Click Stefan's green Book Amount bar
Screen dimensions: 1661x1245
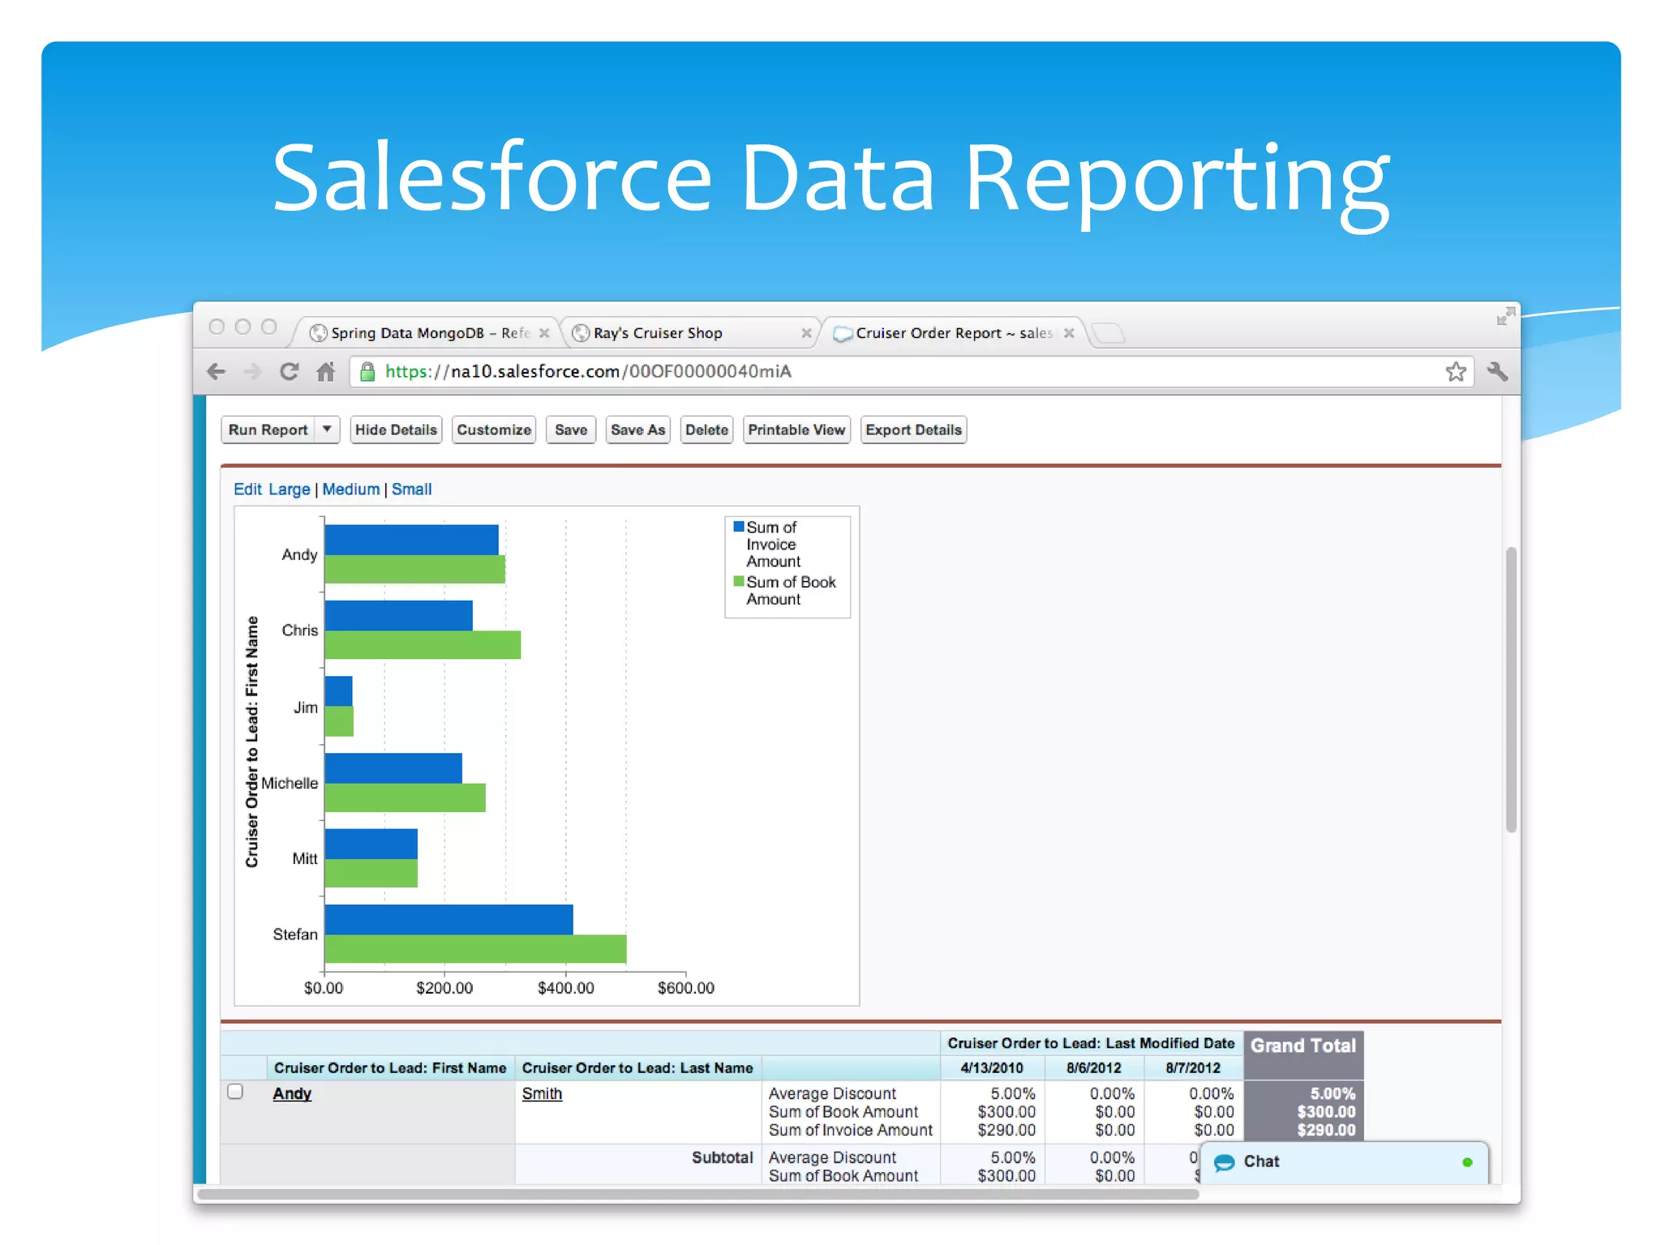(x=475, y=948)
